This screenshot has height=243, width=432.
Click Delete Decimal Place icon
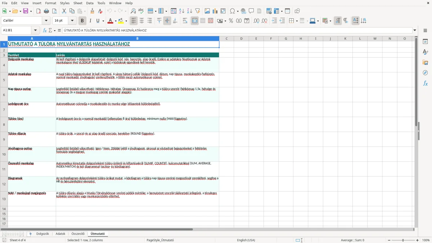(x=264, y=21)
